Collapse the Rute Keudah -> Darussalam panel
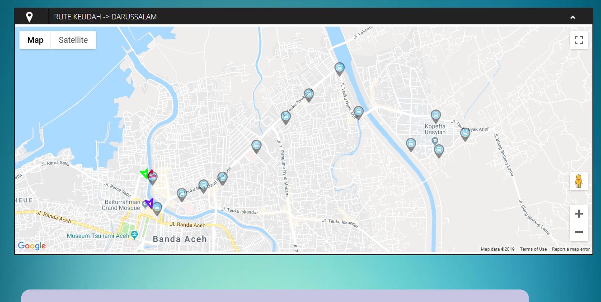This screenshot has width=601, height=302. 573,17
